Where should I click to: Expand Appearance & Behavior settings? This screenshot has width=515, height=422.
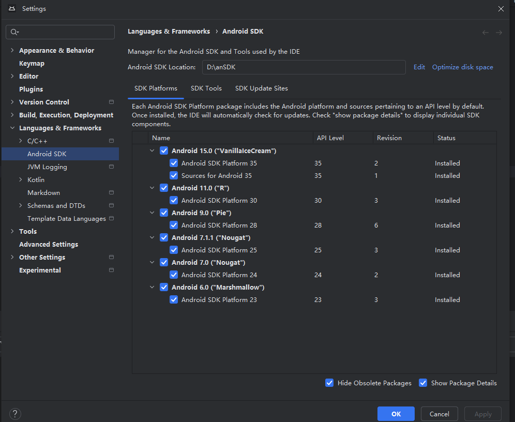pyautogui.click(x=12, y=50)
